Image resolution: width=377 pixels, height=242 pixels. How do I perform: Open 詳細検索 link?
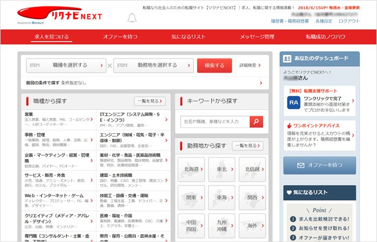[250, 65]
